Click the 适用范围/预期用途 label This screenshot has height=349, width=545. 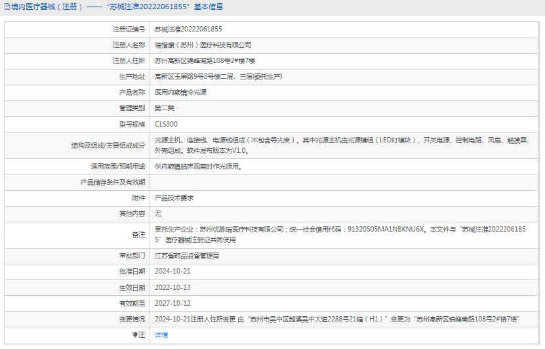[x=118, y=167]
